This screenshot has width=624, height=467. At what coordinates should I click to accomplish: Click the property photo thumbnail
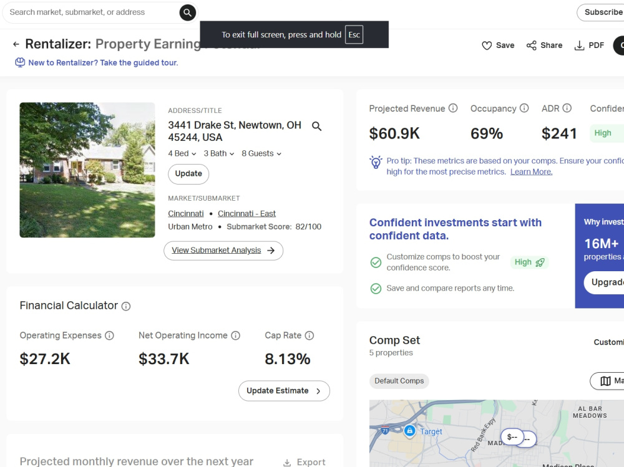pyautogui.click(x=87, y=170)
